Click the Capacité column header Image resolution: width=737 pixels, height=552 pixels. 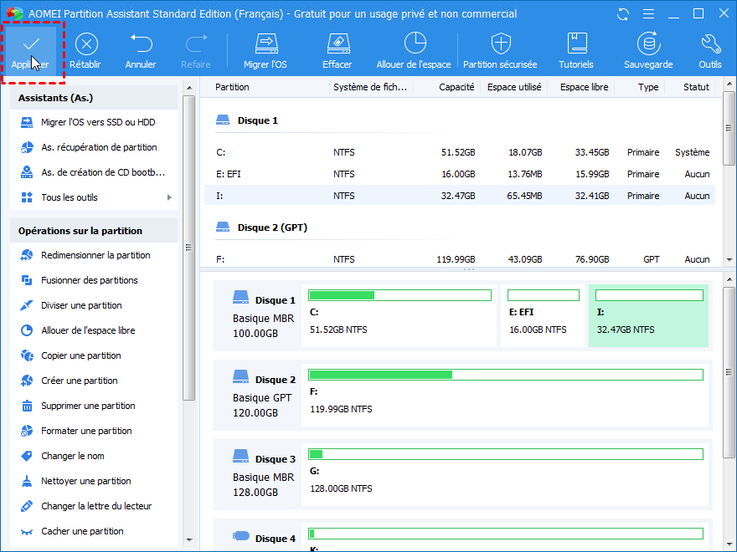[x=456, y=87]
